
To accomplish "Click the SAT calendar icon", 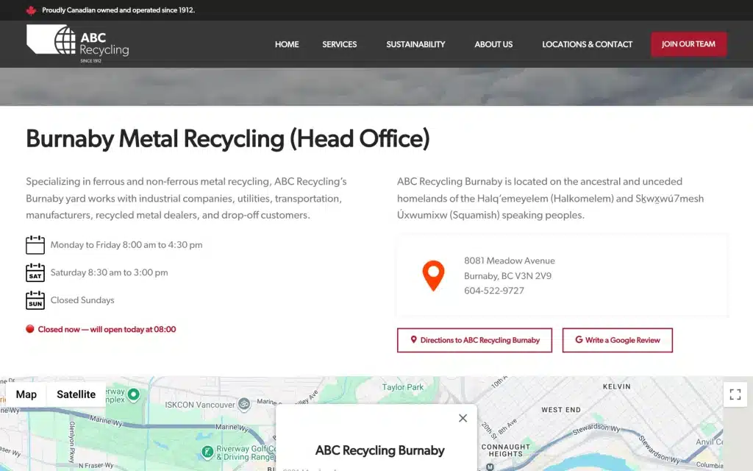I will tap(35, 272).
